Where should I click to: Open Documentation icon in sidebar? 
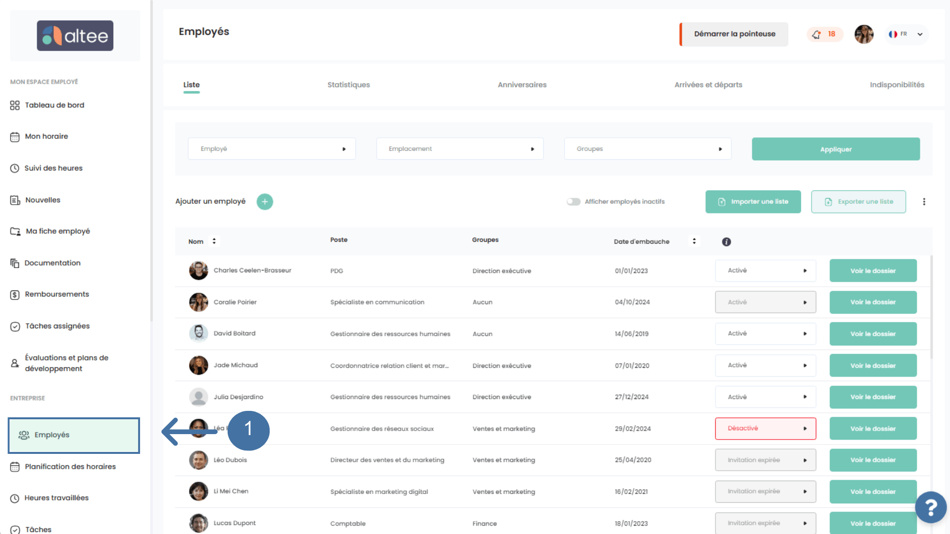point(15,263)
